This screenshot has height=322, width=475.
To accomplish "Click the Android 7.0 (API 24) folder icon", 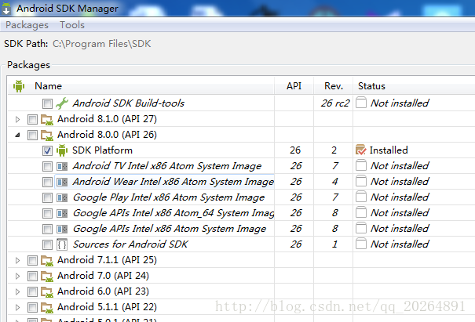I will coord(47,276).
